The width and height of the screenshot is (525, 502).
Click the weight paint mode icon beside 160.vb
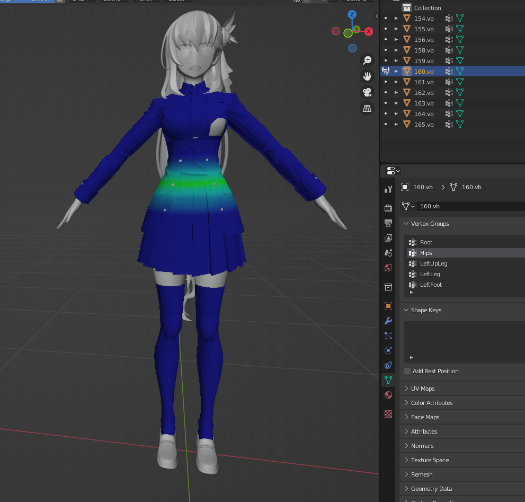(x=386, y=71)
